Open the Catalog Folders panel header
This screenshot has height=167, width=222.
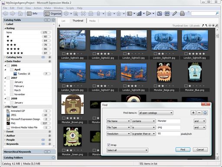29,157
